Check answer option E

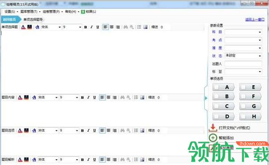coord(243,87)
